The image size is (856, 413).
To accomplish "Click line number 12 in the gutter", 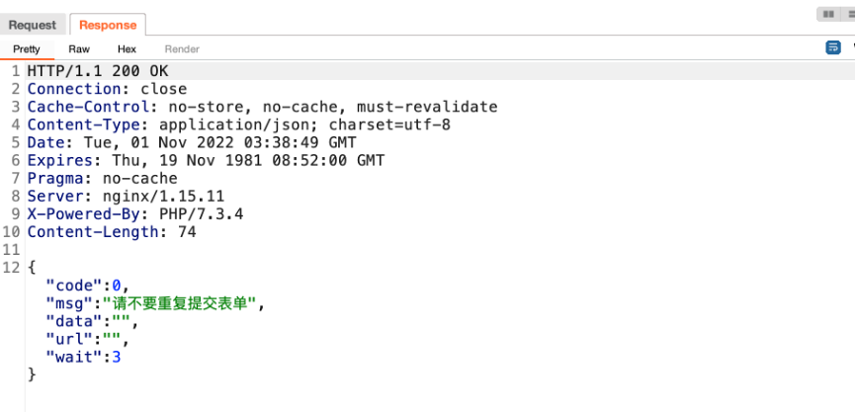I will (12, 268).
